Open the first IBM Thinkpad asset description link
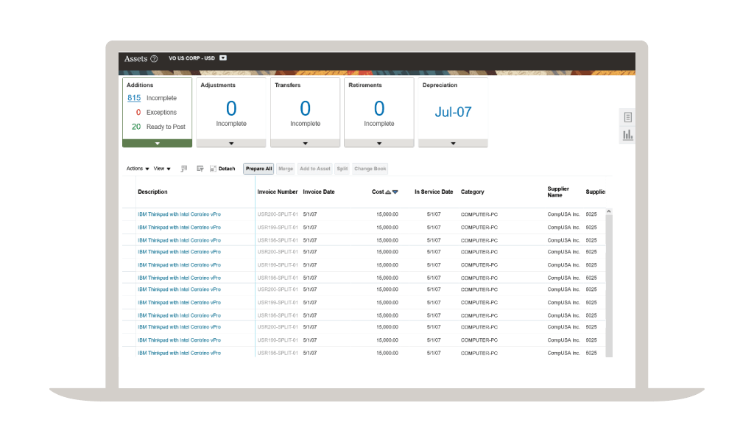This screenshot has width=754, height=442. coord(180,214)
